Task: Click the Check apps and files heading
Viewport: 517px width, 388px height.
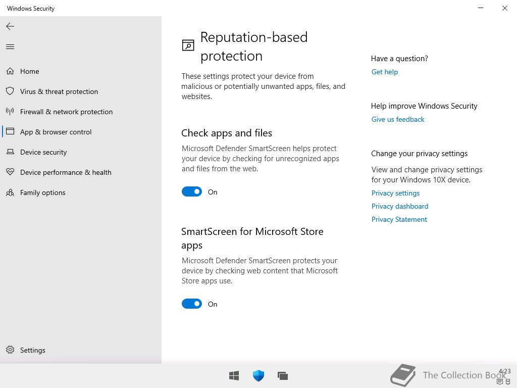Action: pyautogui.click(x=227, y=133)
